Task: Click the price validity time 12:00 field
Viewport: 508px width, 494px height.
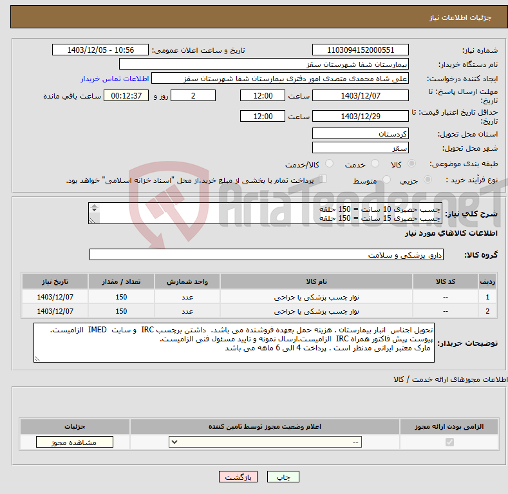Action: [263, 116]
